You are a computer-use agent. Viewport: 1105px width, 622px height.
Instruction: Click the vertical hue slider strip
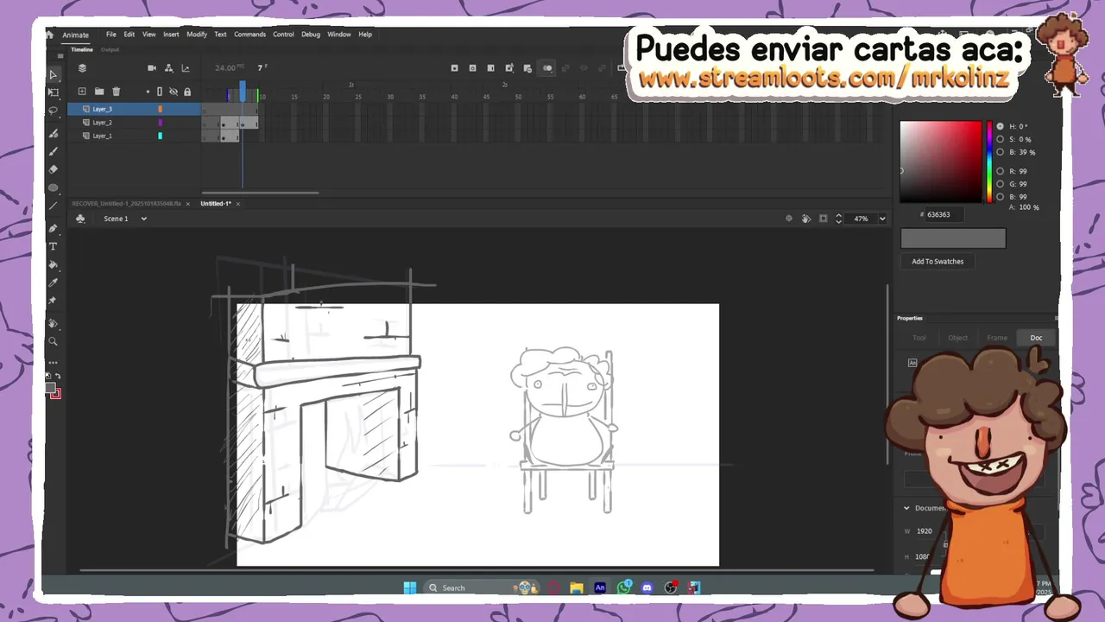click(x=989, y=162)
